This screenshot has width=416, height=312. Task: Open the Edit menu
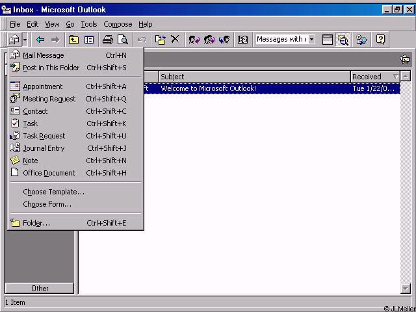(x=32, y=24)
